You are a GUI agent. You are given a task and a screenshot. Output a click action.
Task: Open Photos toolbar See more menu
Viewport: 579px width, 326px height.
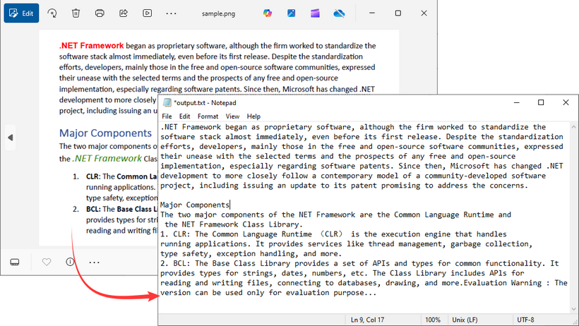pyautogui.click(x=171, y=13)
